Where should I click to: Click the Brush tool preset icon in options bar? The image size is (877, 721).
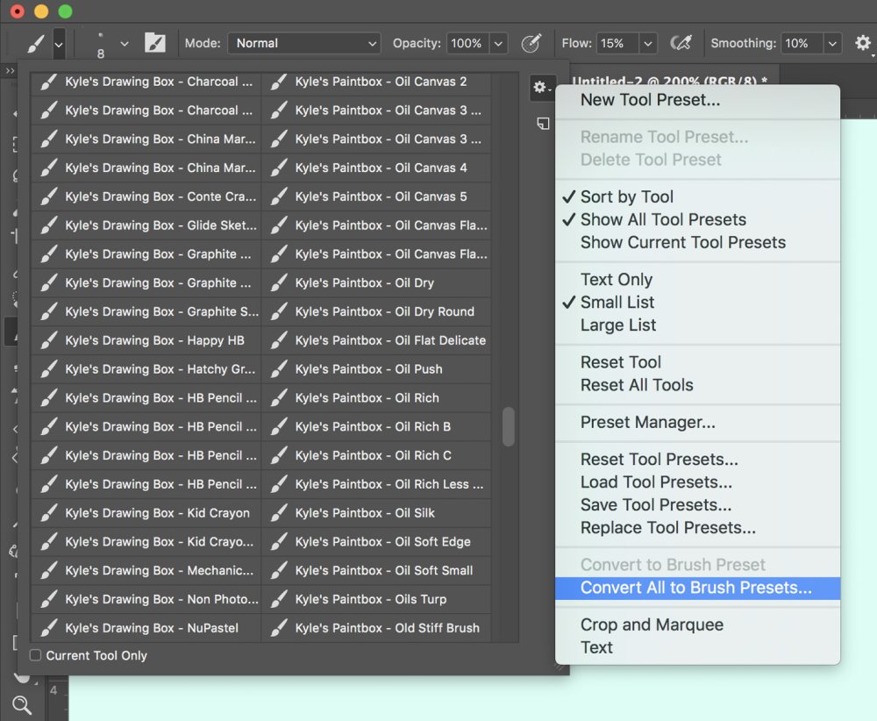click(x=36, y=43)
